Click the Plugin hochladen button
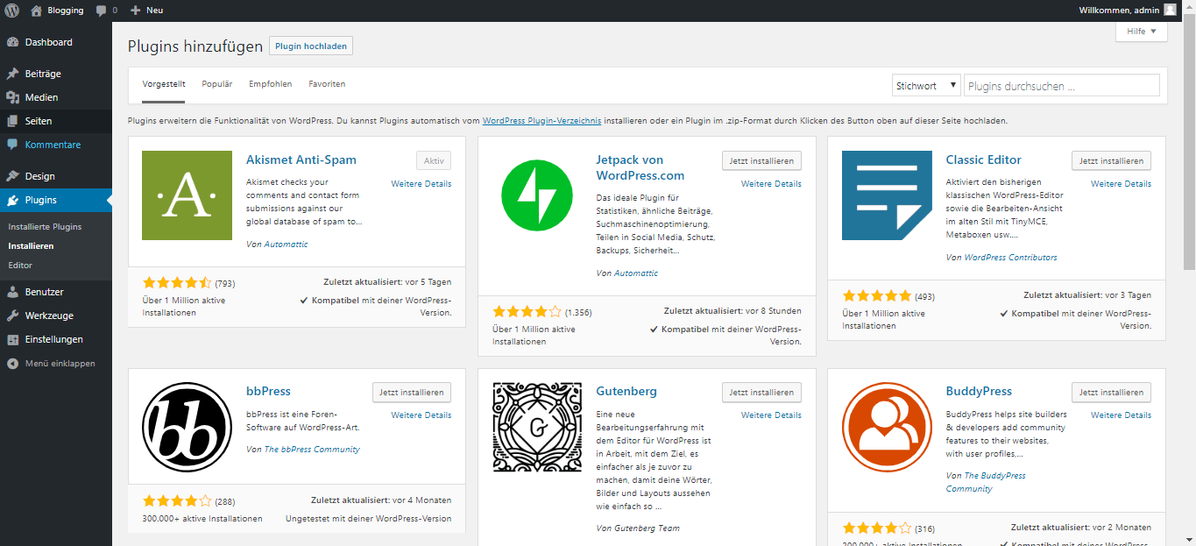This screenshot has height=546, width=1196. click(x=311, y=46)
